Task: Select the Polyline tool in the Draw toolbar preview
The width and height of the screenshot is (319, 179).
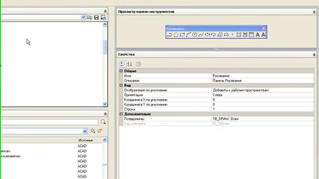Action: pyautogui.click(x=169, y=35)
